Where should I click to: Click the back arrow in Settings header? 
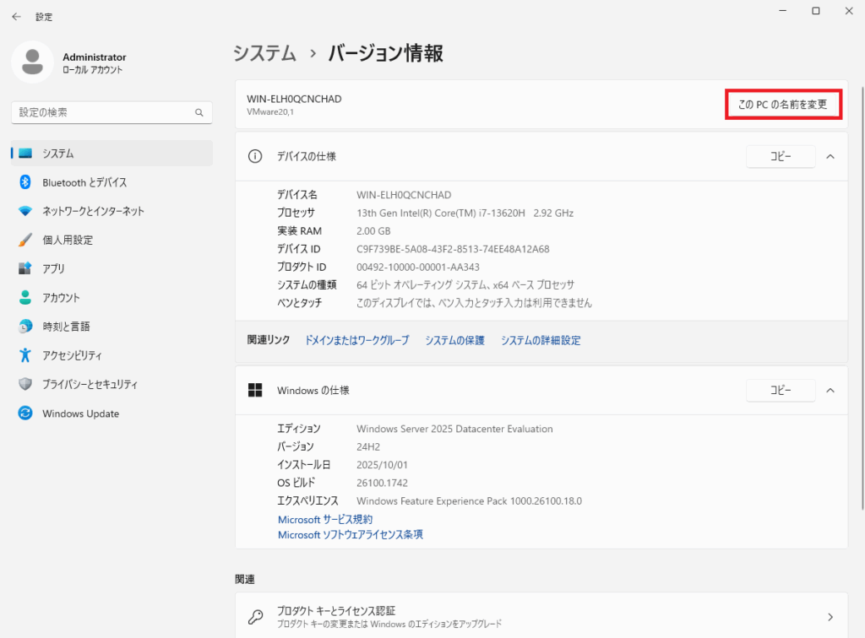point(16,16)
